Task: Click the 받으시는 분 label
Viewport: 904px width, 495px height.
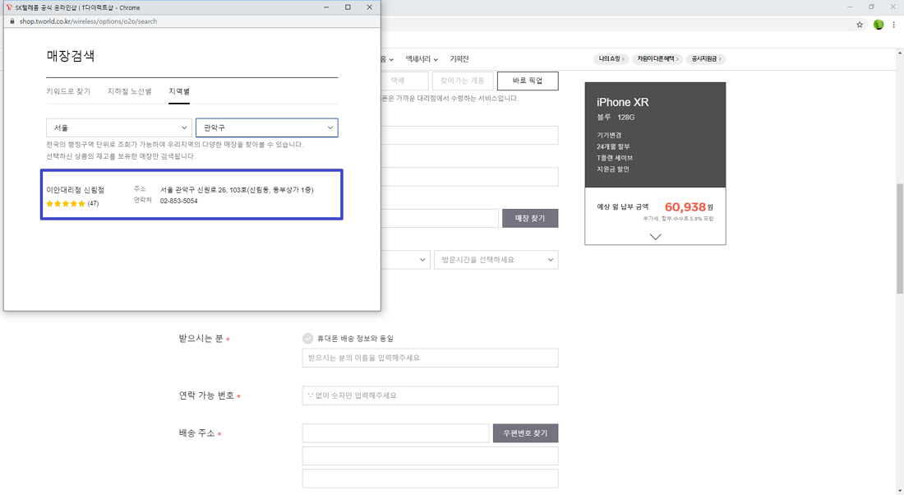Action: [x=201, y=339]
